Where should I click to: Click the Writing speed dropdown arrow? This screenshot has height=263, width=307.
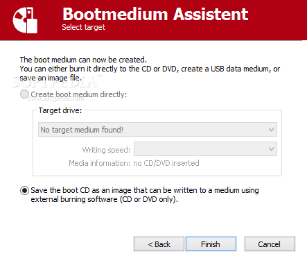(271, 149)
